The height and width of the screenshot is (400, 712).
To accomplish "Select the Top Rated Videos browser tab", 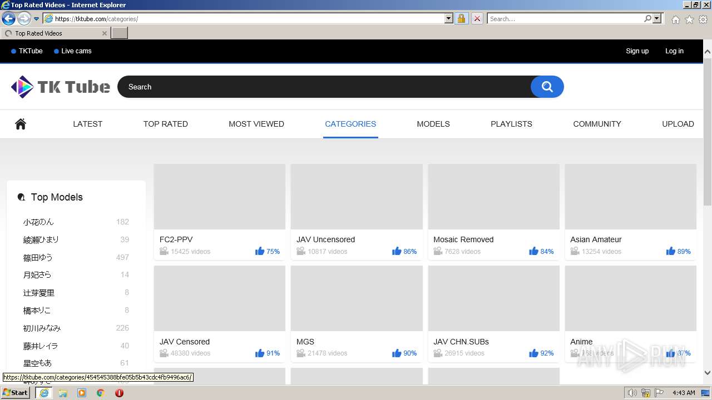I will (x=56, y=33).
